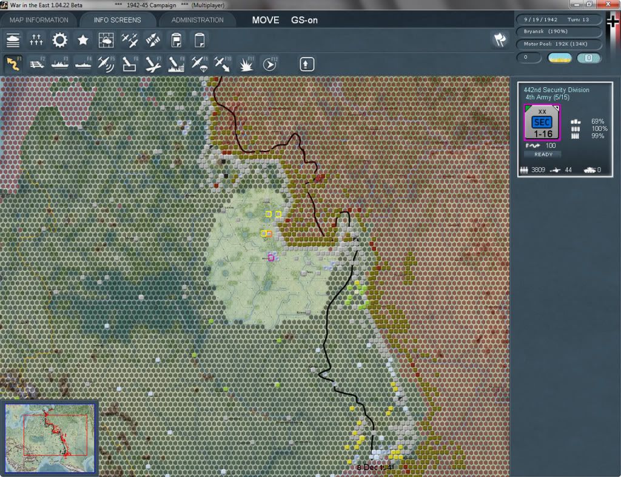The height and width of the screenshot is (477, 621).
Task: Select the F8 bomb city mode icon
Action: [176, 64]
